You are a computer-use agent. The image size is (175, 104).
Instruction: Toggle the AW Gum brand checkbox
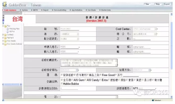[72, 80]
